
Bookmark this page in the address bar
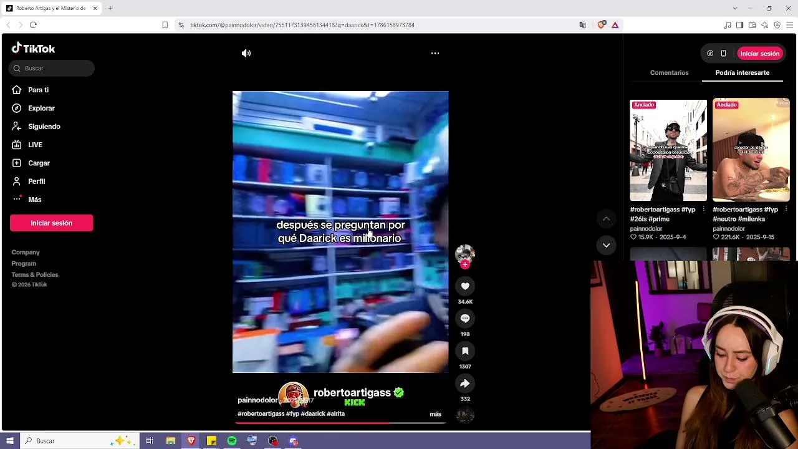(x=165, y=25)
